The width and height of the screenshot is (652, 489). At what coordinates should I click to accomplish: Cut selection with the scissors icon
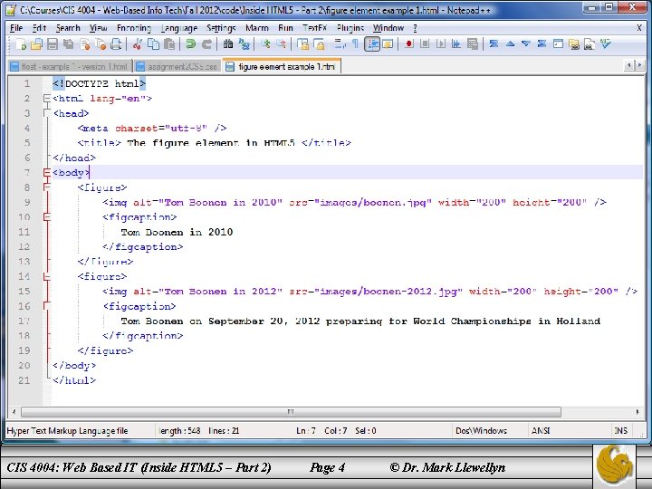coord(138,43)
